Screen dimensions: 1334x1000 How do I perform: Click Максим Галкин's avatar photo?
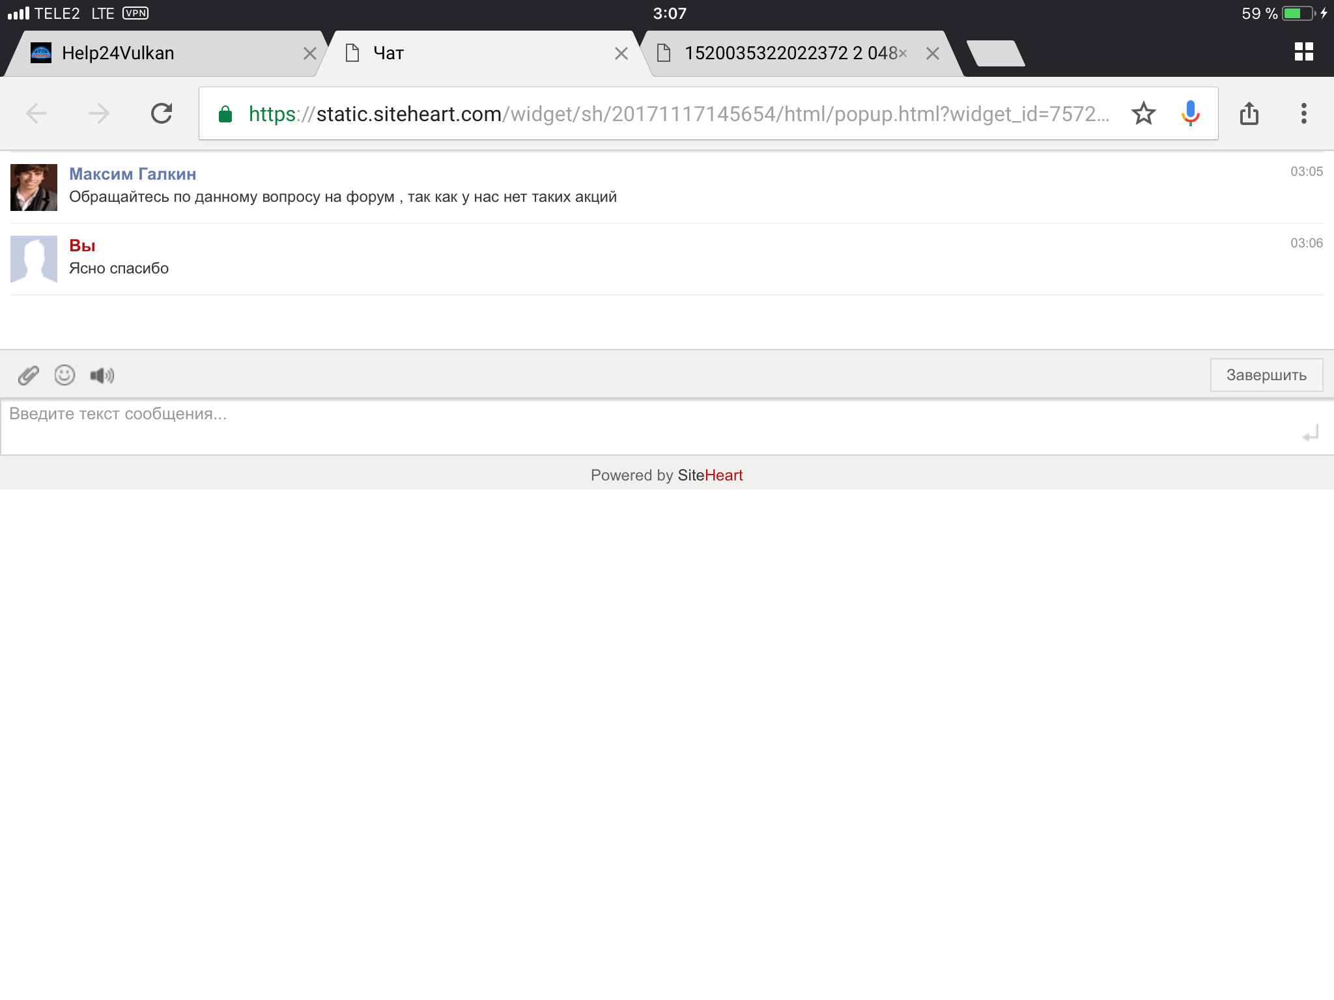34,187
